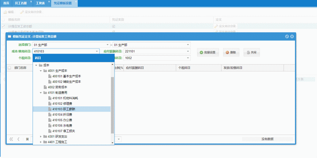Open the first 选择部门 dropdown arrow
The width and height of the screenshot is (317, 158).
107,45
